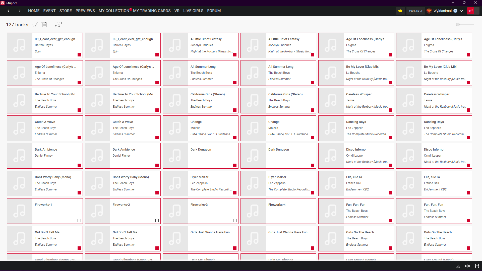Click the Wyldanimal username
The image size is (482, 271).
[442, 11]
